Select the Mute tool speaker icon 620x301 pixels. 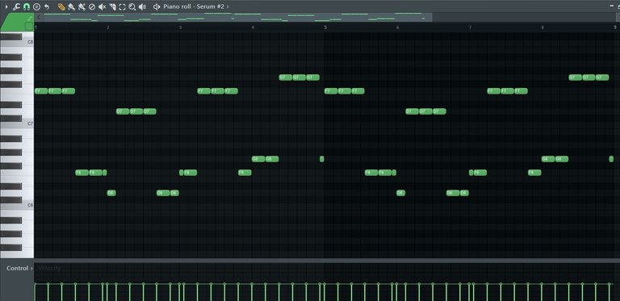pos(102,6)
